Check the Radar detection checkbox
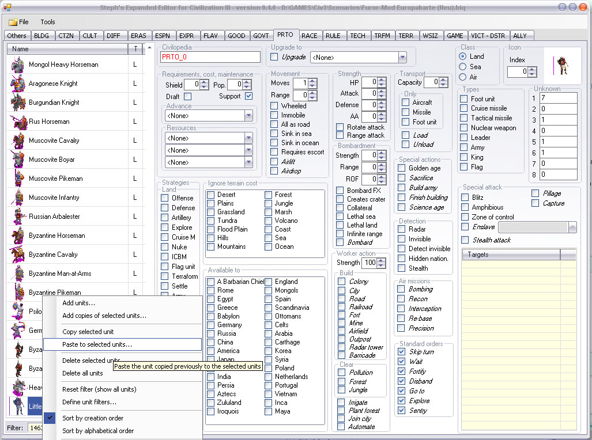 pos(402,229)
